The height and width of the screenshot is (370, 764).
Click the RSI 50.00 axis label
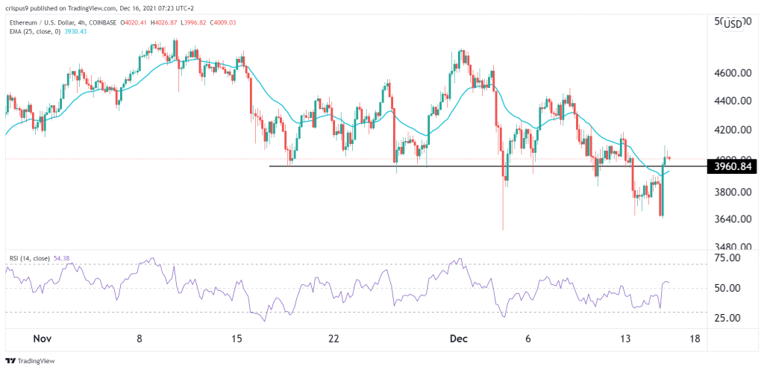[727, 288]
